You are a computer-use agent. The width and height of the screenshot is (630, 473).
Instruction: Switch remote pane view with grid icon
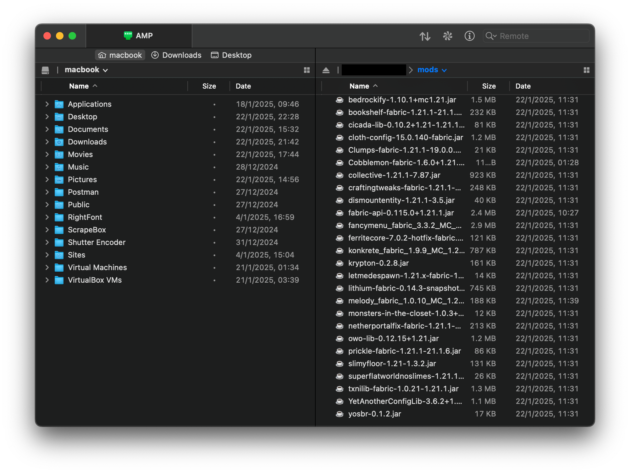(587, 70)
